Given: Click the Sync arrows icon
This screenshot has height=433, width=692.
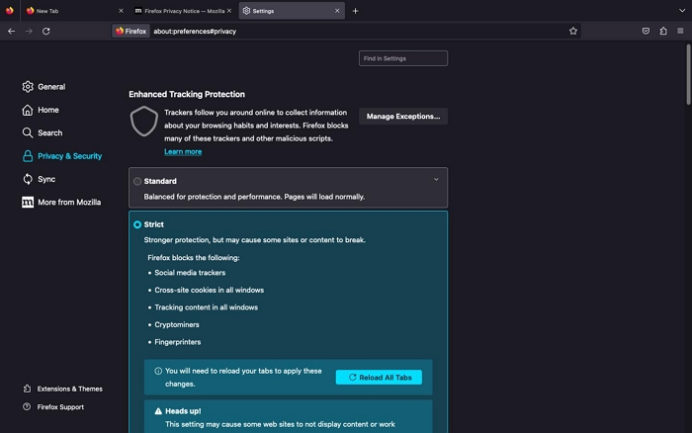Looking at the screenshot, I should click(x=28, y=179).
